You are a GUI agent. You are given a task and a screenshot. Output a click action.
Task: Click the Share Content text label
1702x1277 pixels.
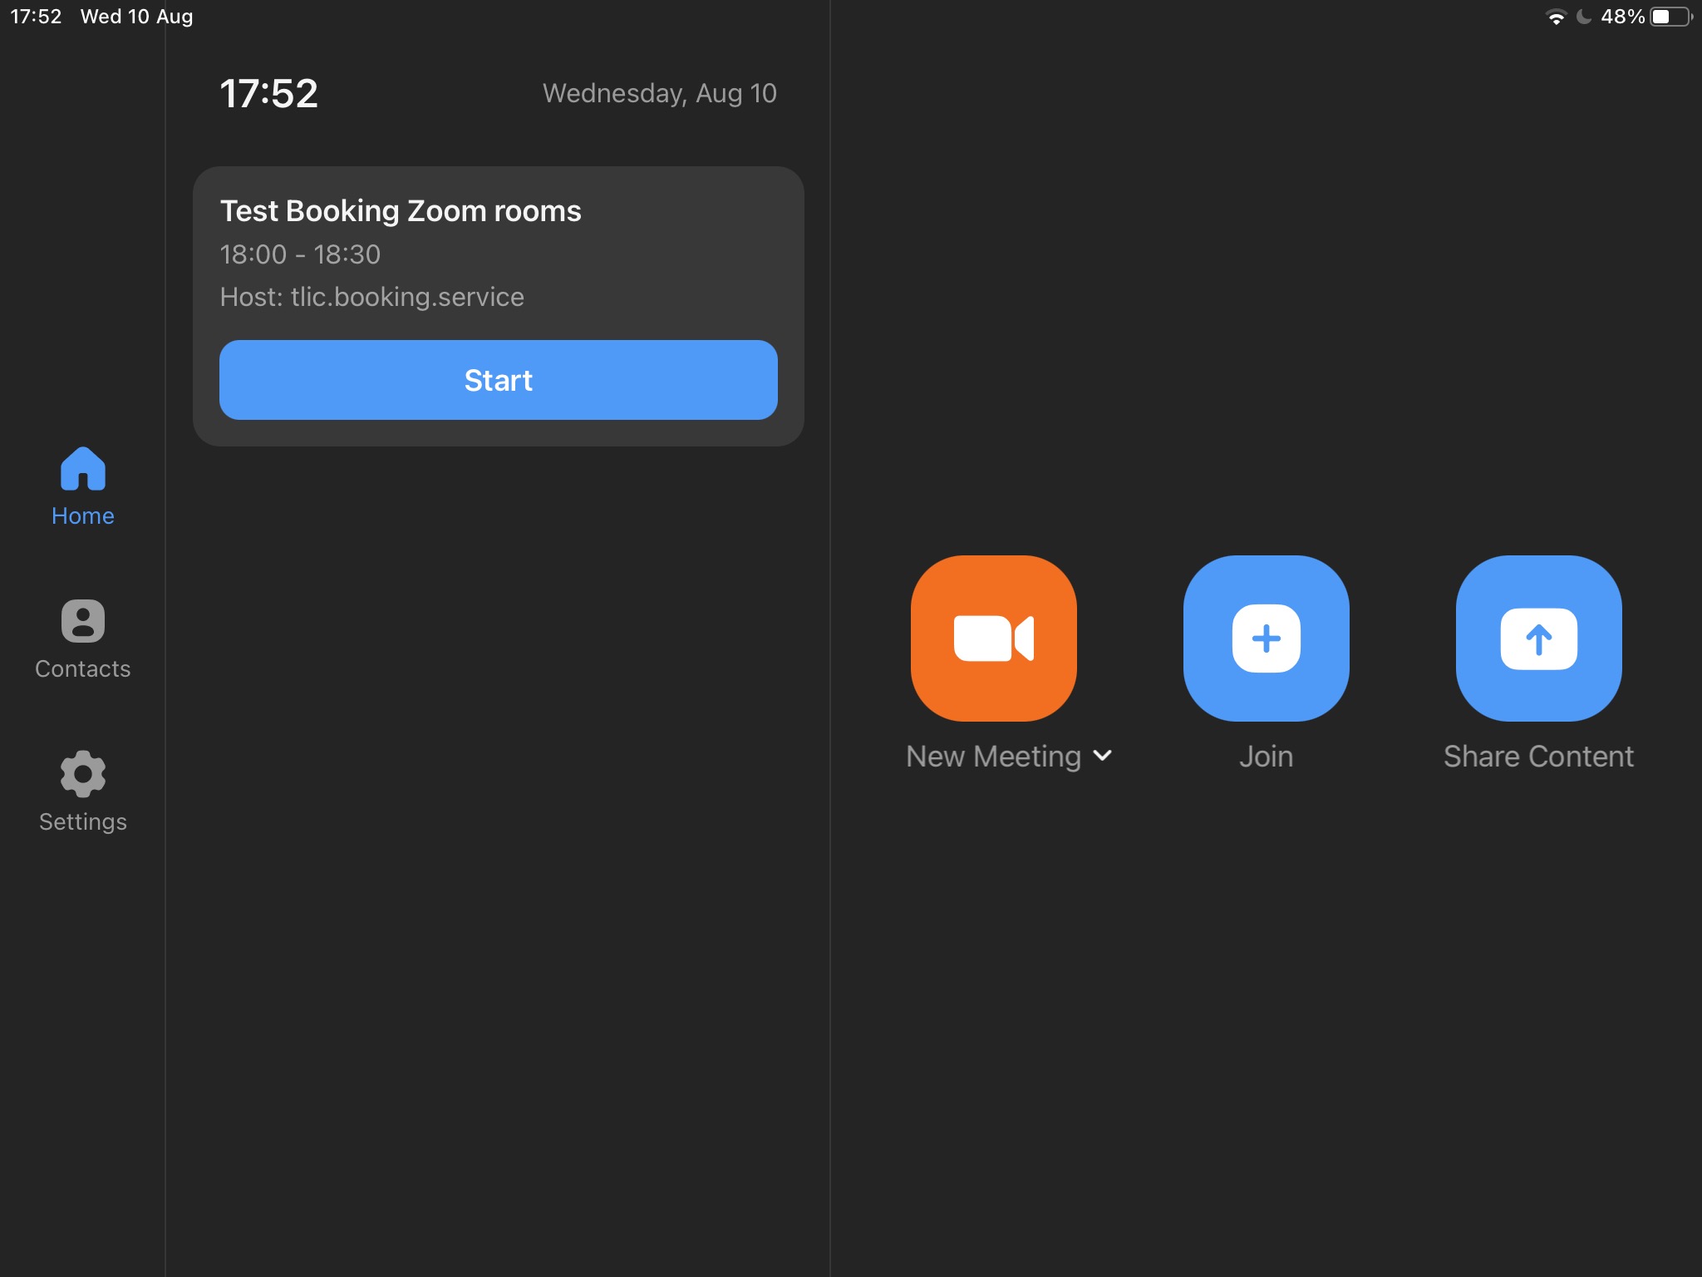pos(1538,757)
